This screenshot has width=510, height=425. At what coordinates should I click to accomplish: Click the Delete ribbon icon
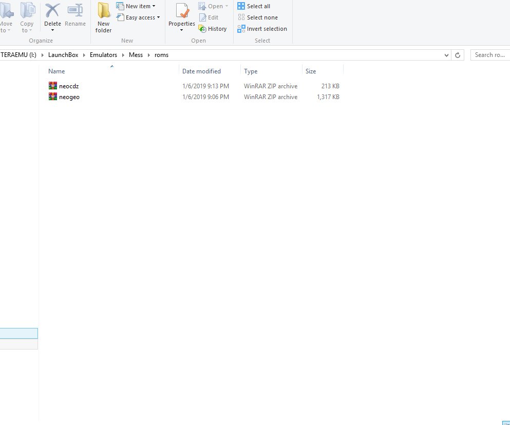coord(52,11)
